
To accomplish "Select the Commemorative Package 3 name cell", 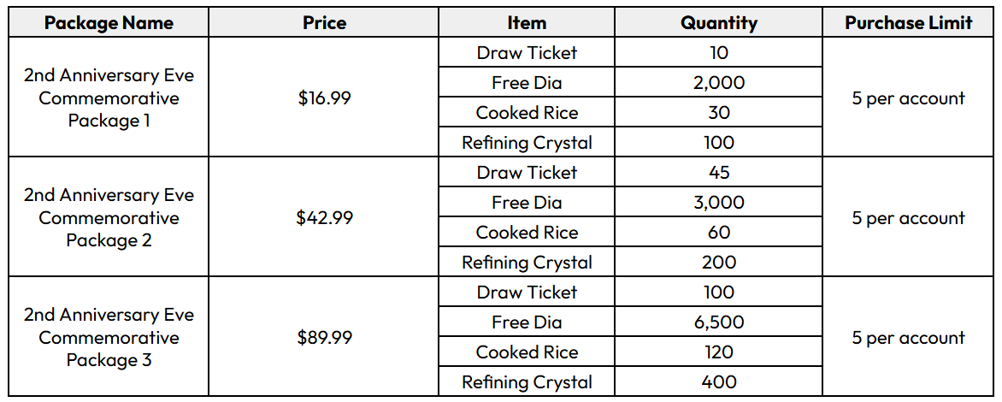I will (x=109, y=337).
